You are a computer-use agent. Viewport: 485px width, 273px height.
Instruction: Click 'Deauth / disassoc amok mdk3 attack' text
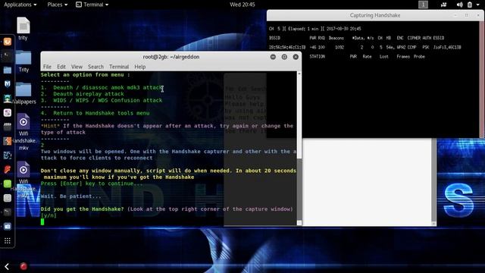[x=108, y=88]
